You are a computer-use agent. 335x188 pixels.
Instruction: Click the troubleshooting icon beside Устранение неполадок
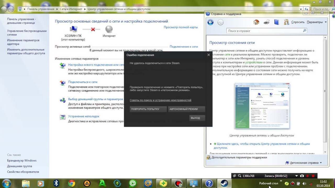[63, 117]
